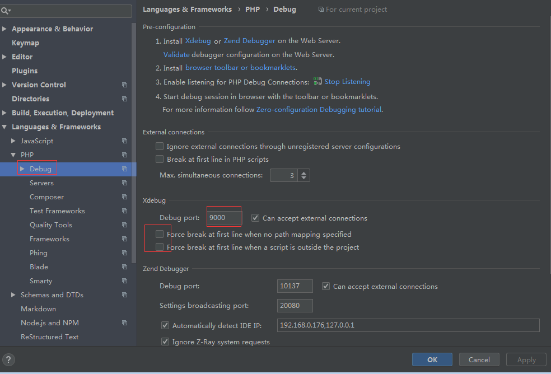
Task: Click the project-level icon in the Debug row
Action: [124, 169]
